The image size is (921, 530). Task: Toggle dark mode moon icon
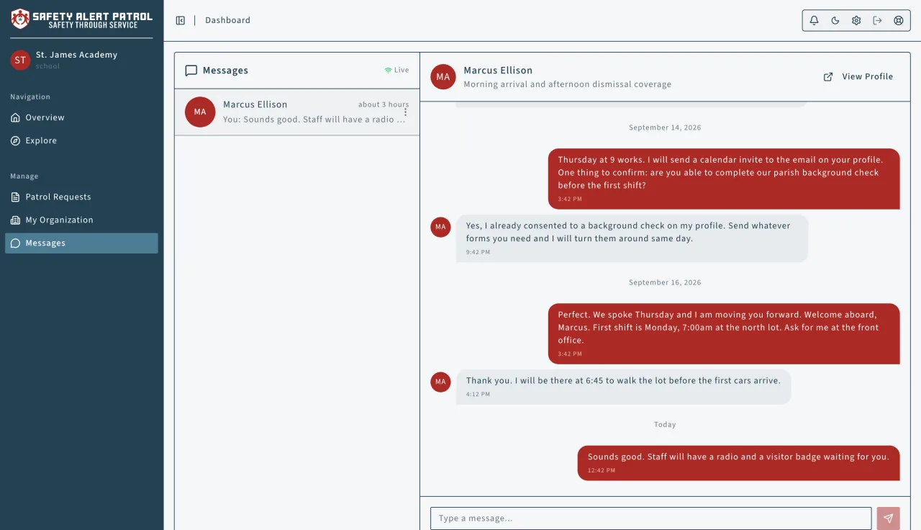835,20
